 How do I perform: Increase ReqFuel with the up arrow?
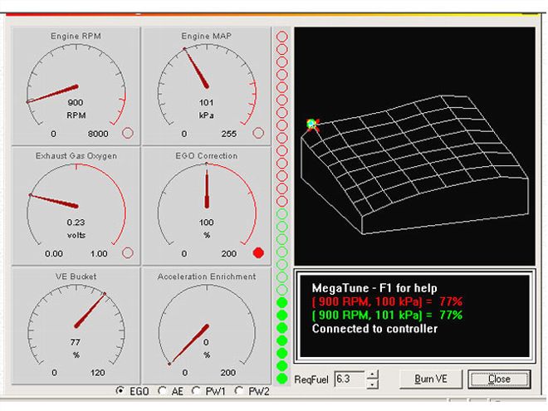tap(373, 375)
